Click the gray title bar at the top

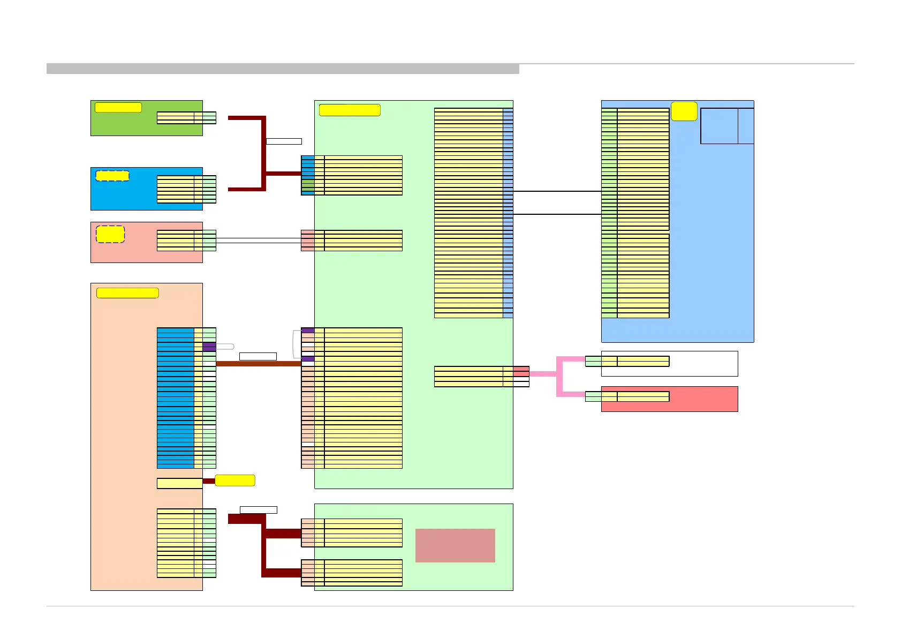click(283, 69)
